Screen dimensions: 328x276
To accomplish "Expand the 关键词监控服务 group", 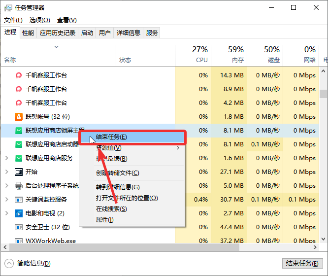I will point(7,200).
